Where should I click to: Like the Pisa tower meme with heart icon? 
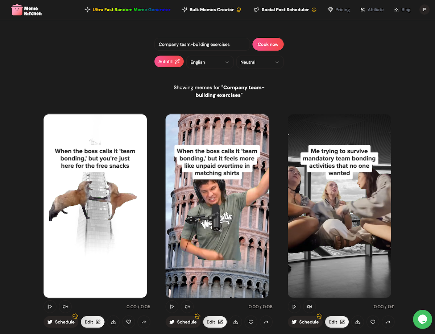tap(251, 322)
